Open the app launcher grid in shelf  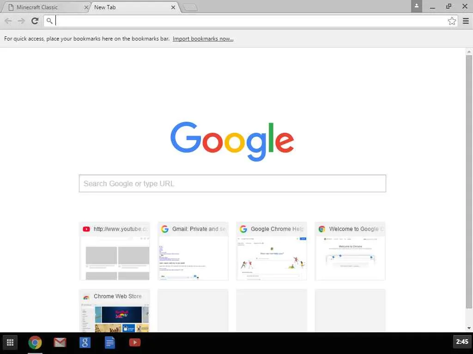click(10, 342)
